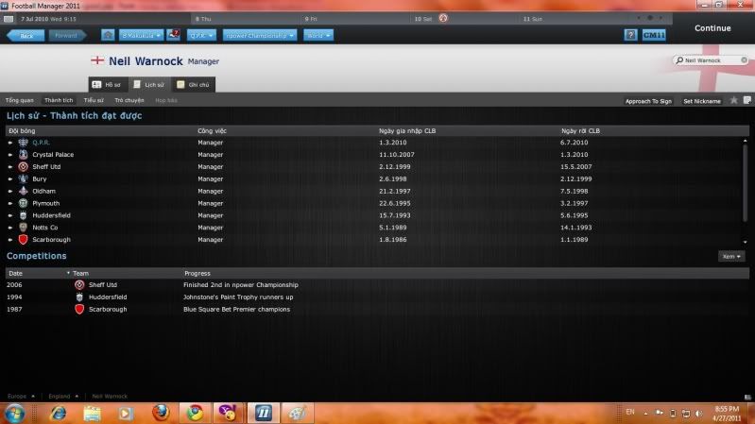Click the calendar icon beside 7 Jul 2010
This screenshot has width=755, height=424.
click(x=9, y=19)
